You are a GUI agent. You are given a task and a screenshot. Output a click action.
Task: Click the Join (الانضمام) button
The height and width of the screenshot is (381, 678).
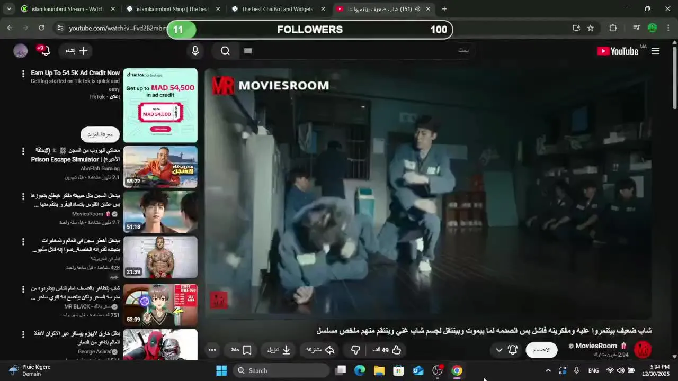(541, 350)
